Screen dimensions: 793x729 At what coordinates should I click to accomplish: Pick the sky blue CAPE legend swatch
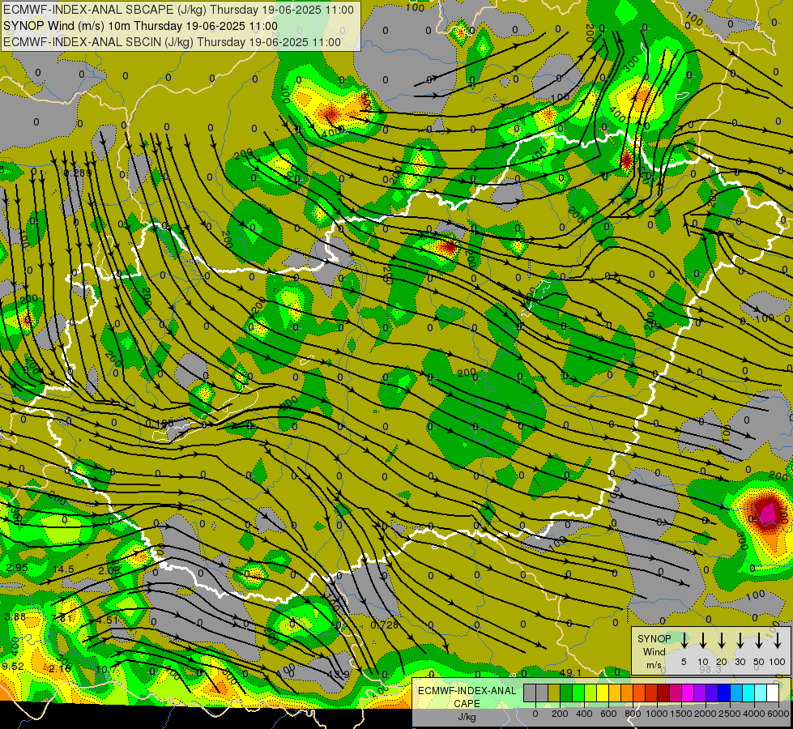(736, 693)
